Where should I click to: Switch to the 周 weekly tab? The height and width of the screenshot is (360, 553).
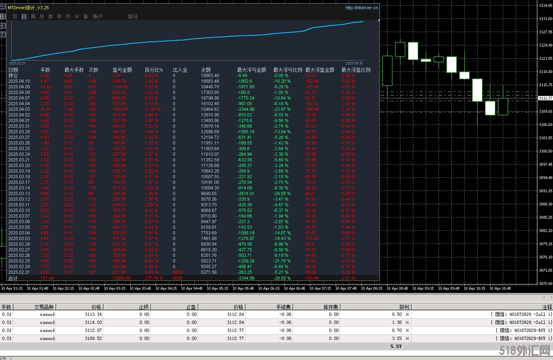(x=33, y=16)
